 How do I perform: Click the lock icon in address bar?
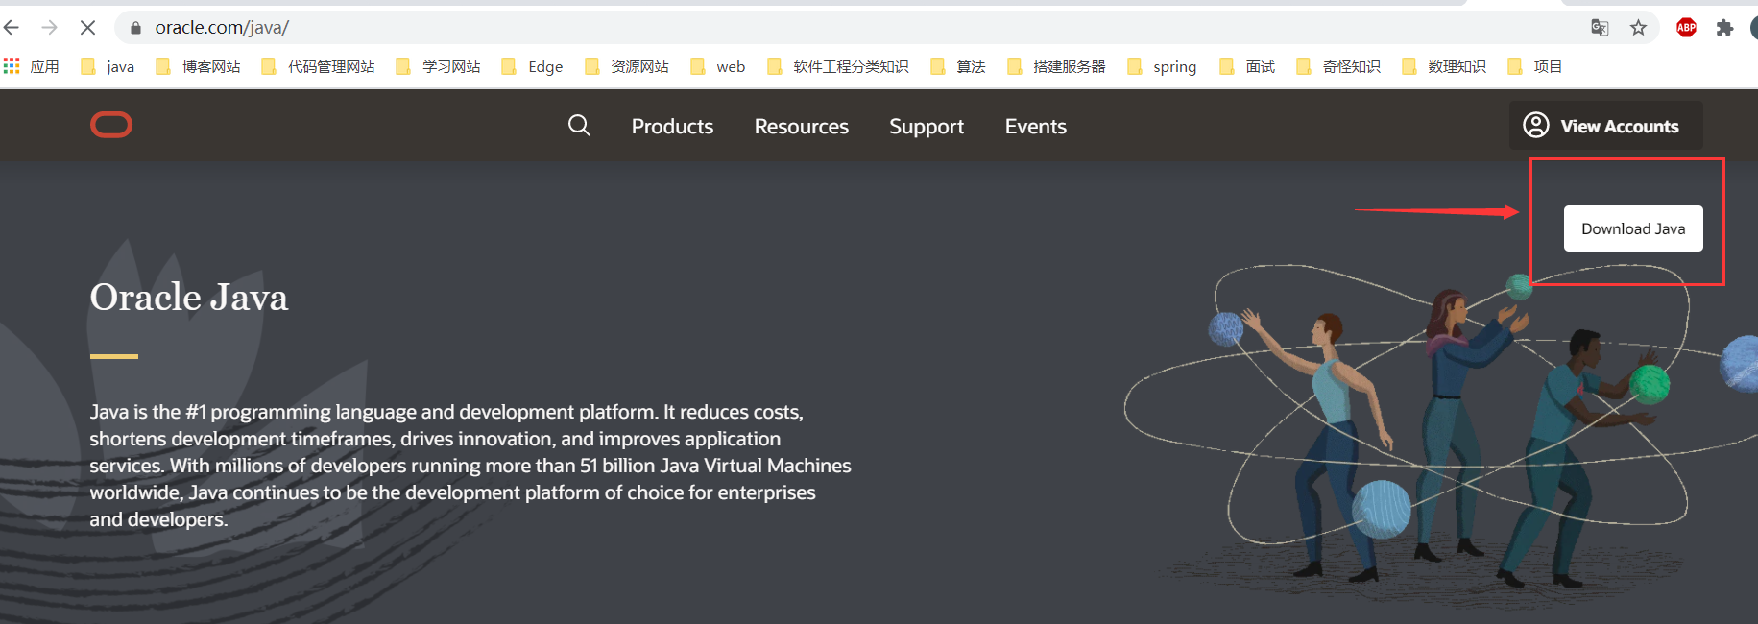click(135, 28)
